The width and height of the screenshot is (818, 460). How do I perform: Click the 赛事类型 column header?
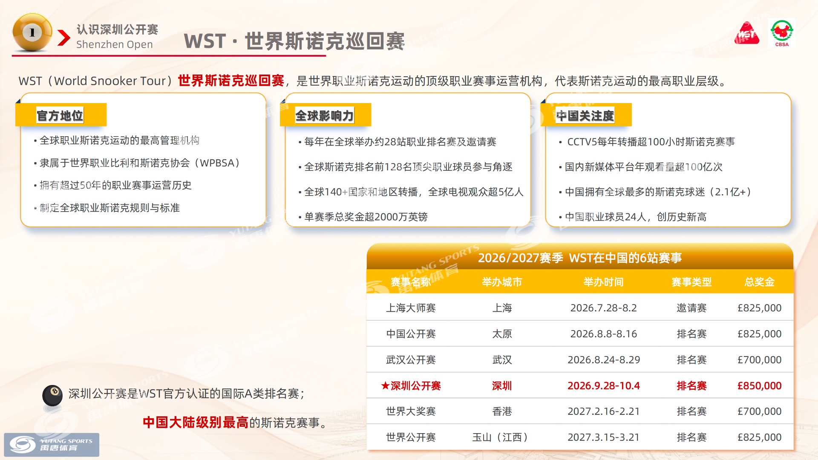(691, 282)
